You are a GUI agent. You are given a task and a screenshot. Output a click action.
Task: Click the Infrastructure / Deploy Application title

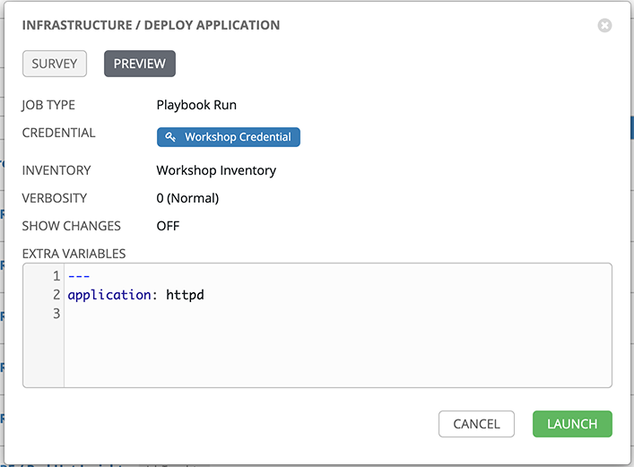pos(151,26)
